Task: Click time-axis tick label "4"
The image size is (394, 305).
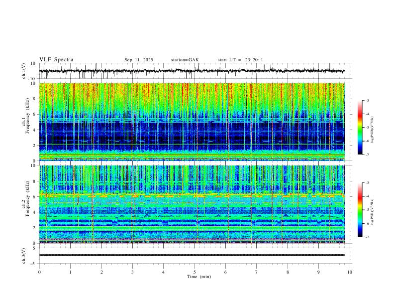Action: point(163,272)
